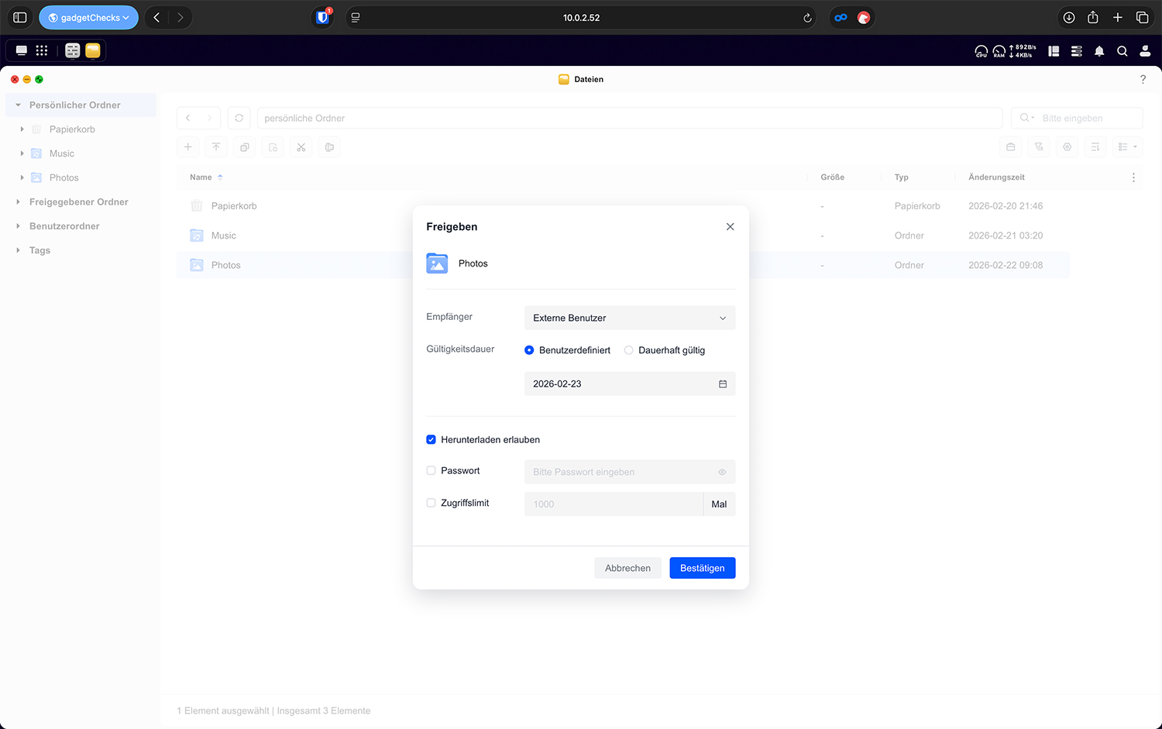
Task: Open the help question mark icon
Action: pos(1142,79)
